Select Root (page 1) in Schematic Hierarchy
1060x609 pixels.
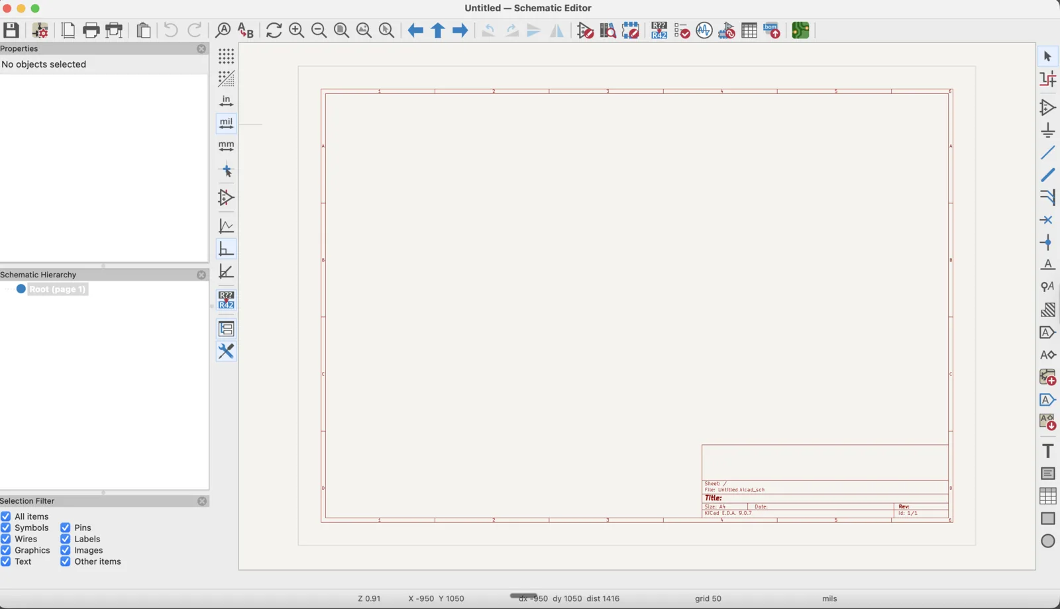pos(56,289)
